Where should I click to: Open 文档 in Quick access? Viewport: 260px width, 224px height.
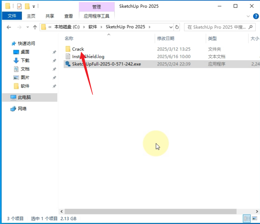click(25, 69)
